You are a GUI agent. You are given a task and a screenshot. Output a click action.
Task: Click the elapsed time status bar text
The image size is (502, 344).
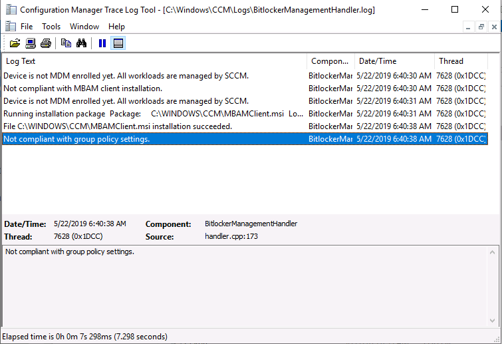(x=85, y=337)
